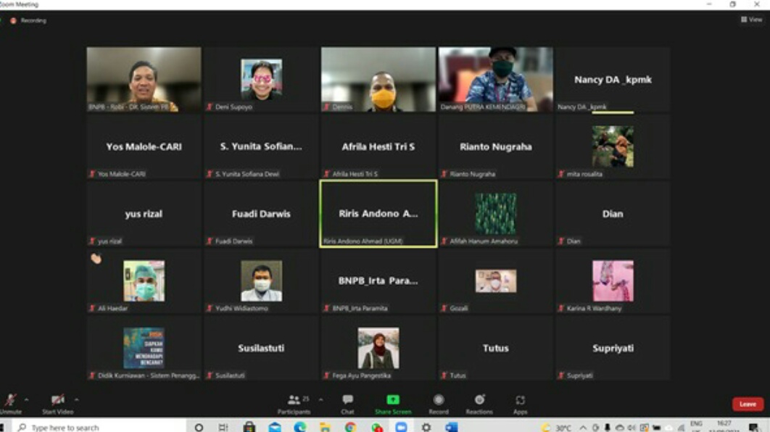
Task: Open Windows Task View from the taskbar
Action: pyautogui.click(x=223, y=427)
